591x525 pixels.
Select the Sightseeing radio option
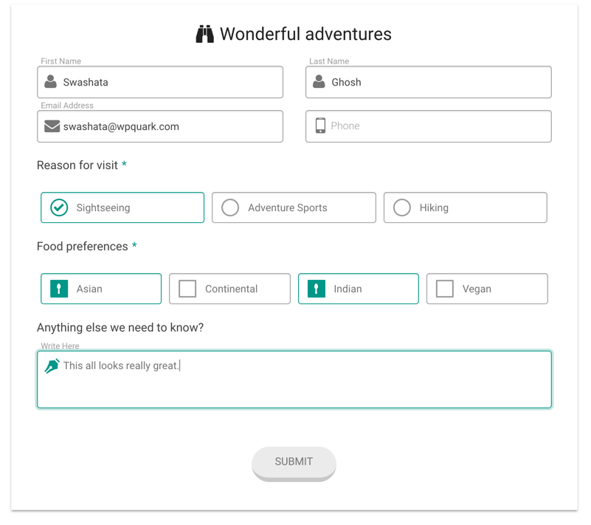(122, 207)
